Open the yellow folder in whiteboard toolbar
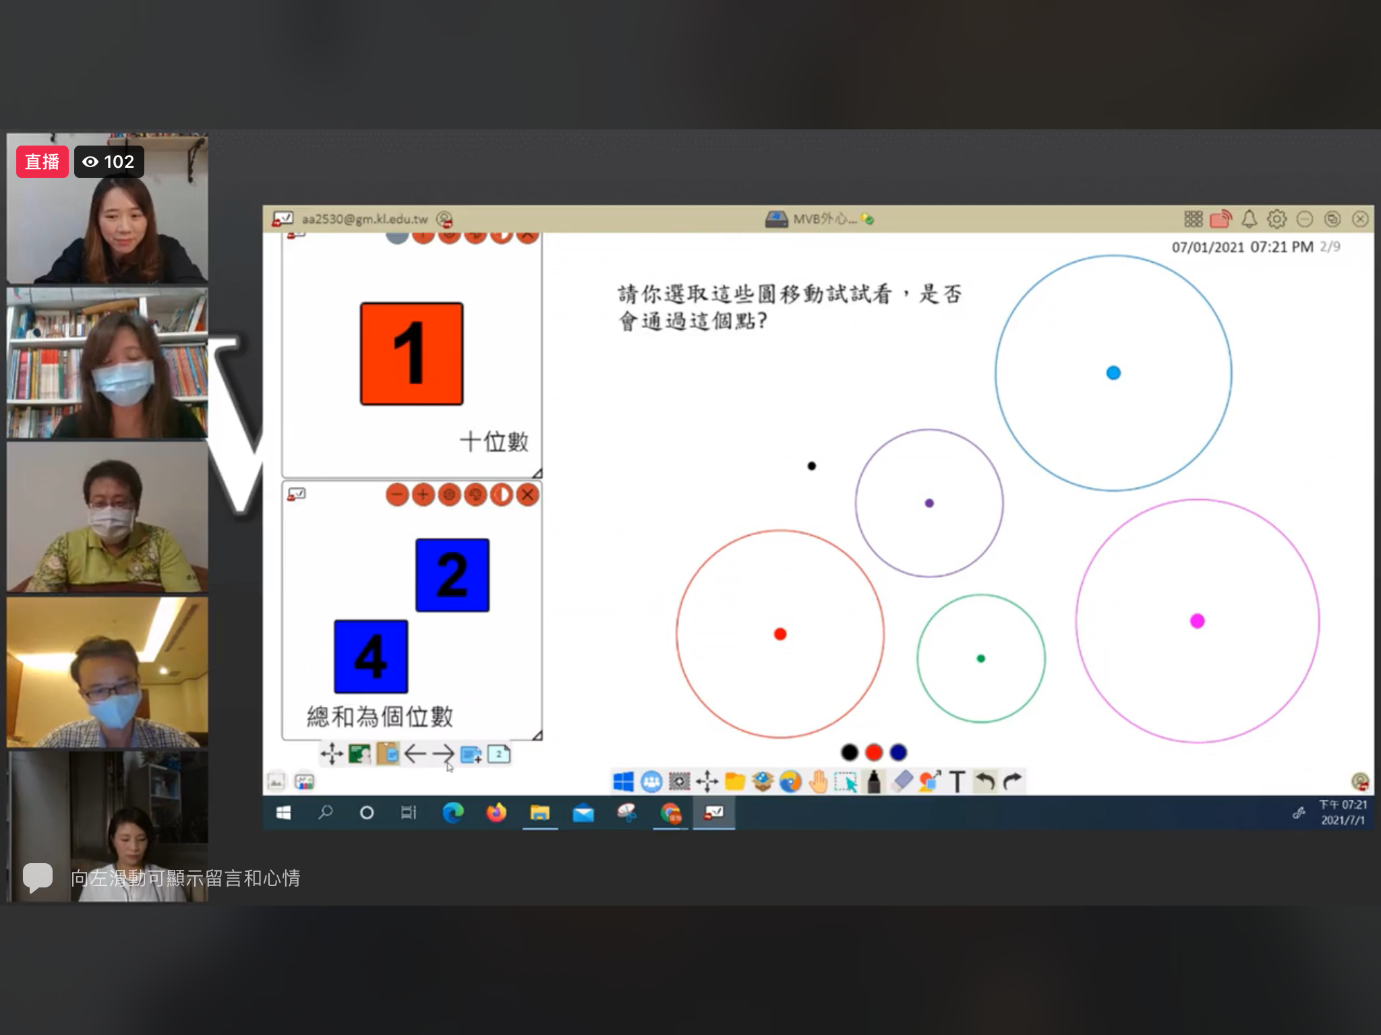Viewport: 1381px width, 1035px height. point(734,782)
